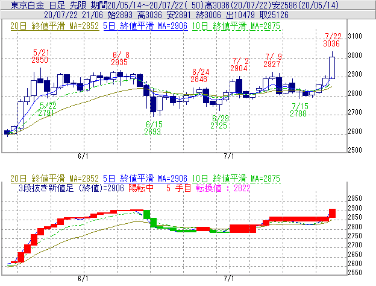Click the 6/15 2693 low label
Viewport: 376px width, 286px height.
tap(153, 128)
